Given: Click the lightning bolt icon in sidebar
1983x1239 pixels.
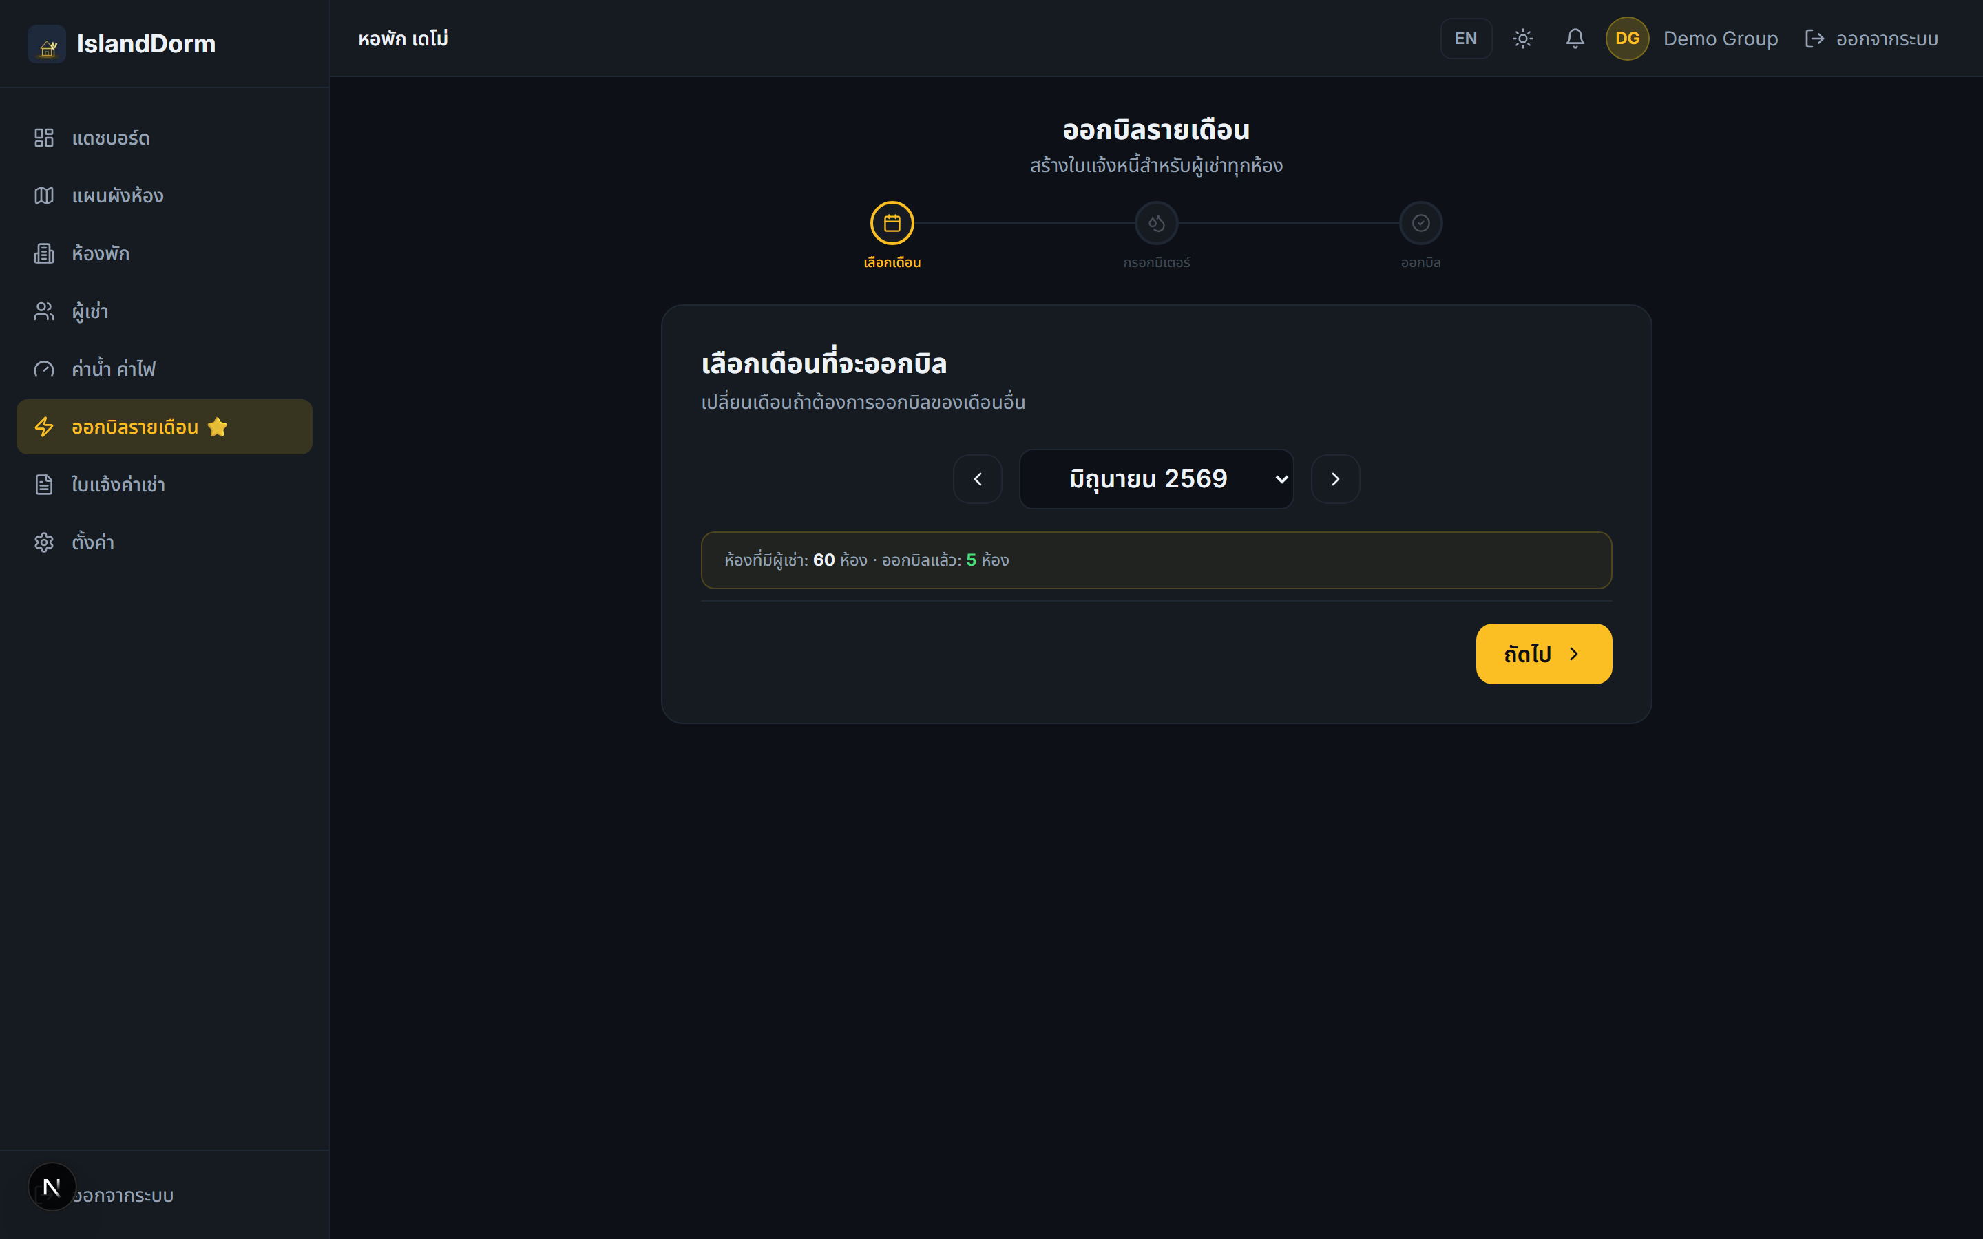Looking at the screenshot, I should (x=44, y=427).
